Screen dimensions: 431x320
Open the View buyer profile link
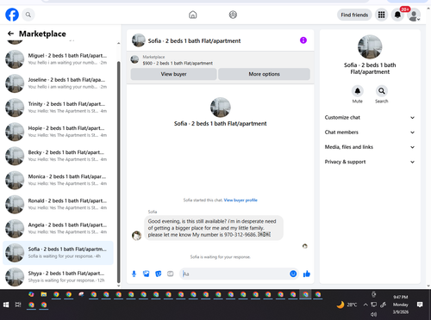[x=240, y=200]
